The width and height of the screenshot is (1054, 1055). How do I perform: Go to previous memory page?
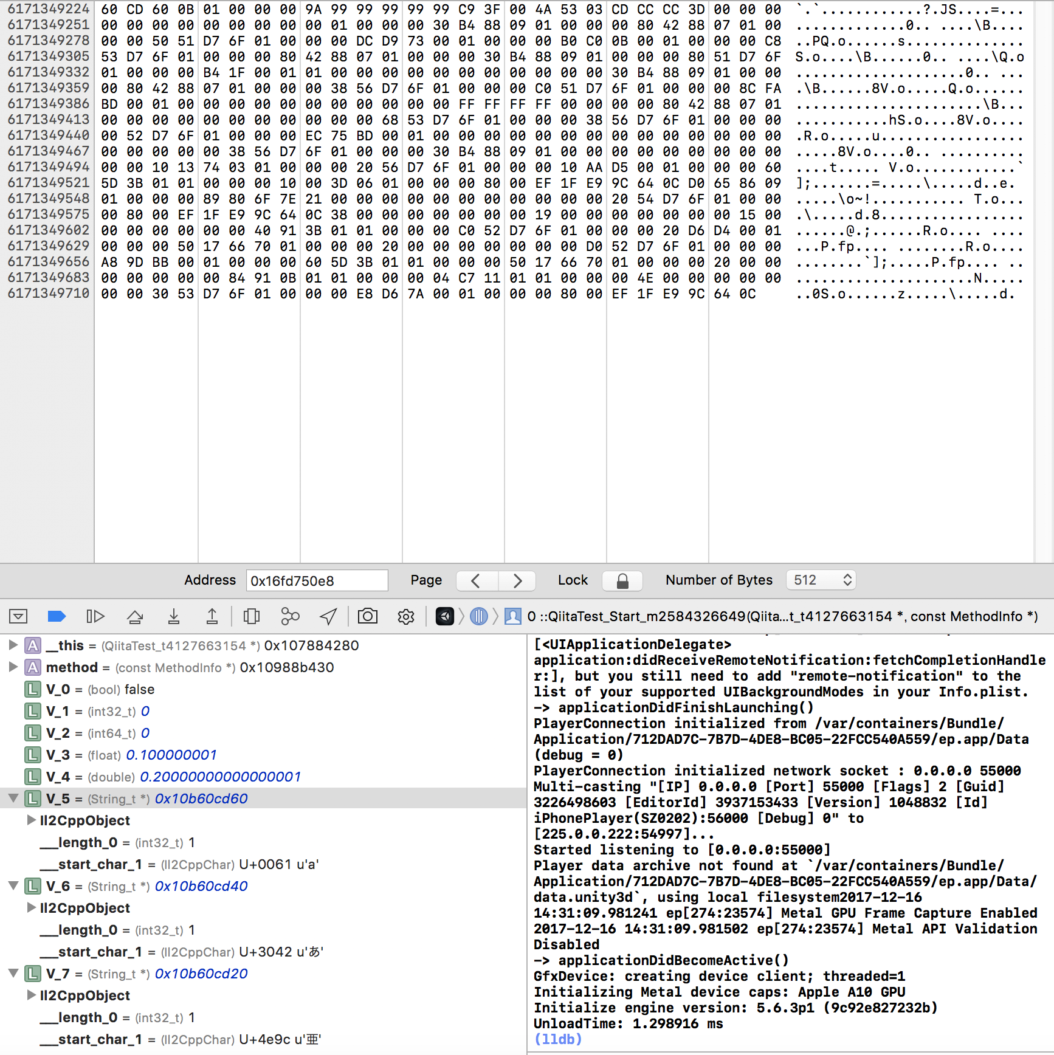tap(477, 580)
